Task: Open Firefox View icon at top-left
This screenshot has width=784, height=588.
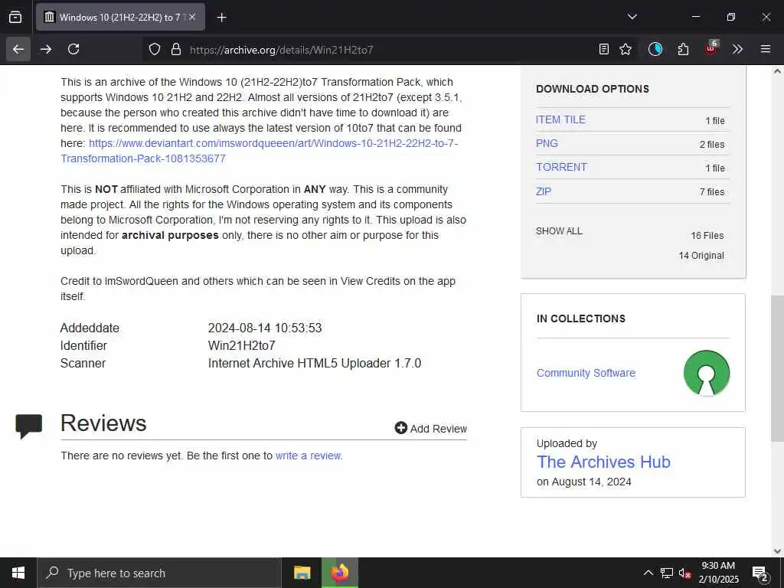Action: pos(15,17)
